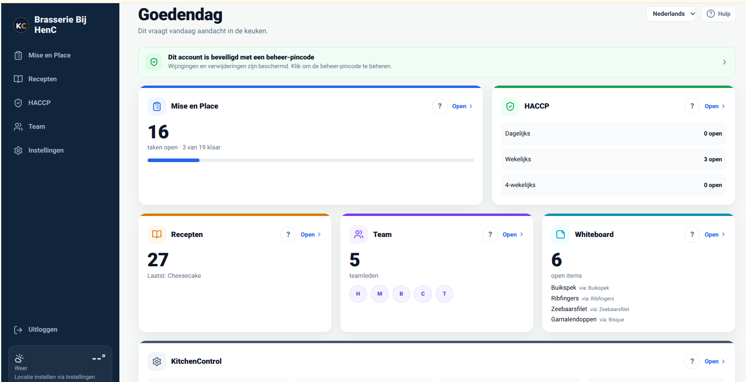Select team member avatar T

point(445,294)
